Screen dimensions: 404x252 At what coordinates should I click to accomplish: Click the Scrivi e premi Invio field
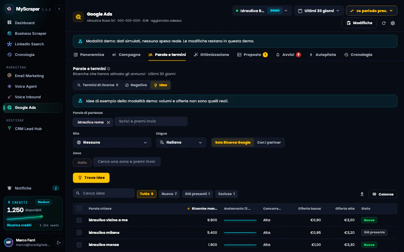(151, 121)
